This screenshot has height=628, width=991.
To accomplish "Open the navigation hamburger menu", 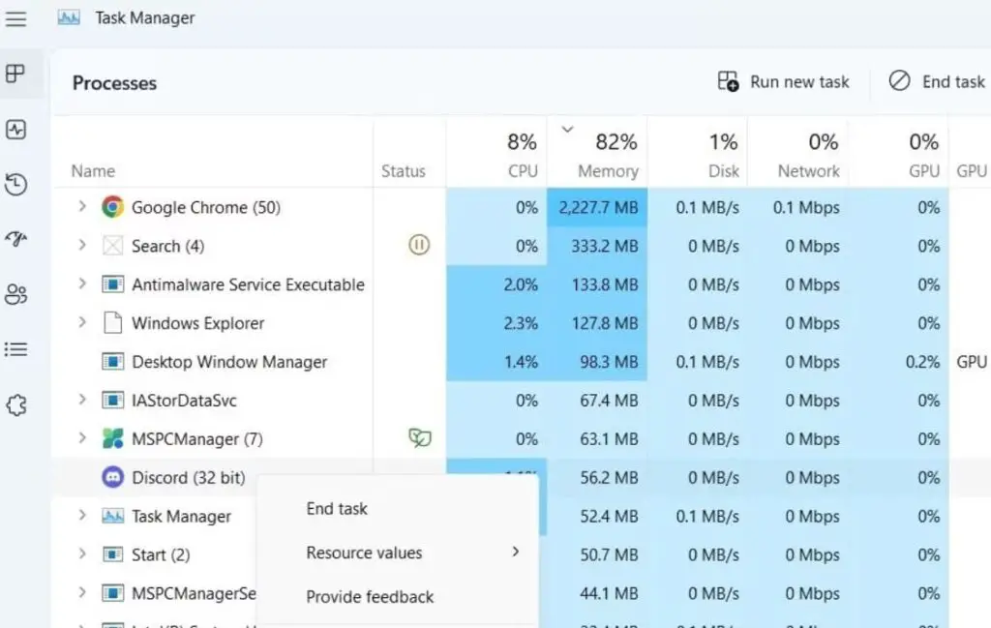I will (15, 17).
